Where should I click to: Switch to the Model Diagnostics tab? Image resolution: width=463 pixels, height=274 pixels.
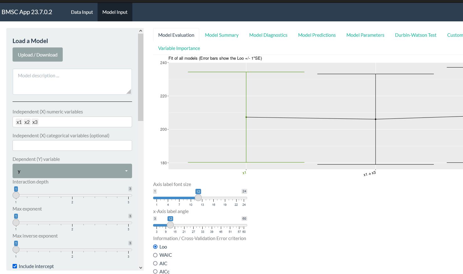pyautogui.click(x=268, y=35)
